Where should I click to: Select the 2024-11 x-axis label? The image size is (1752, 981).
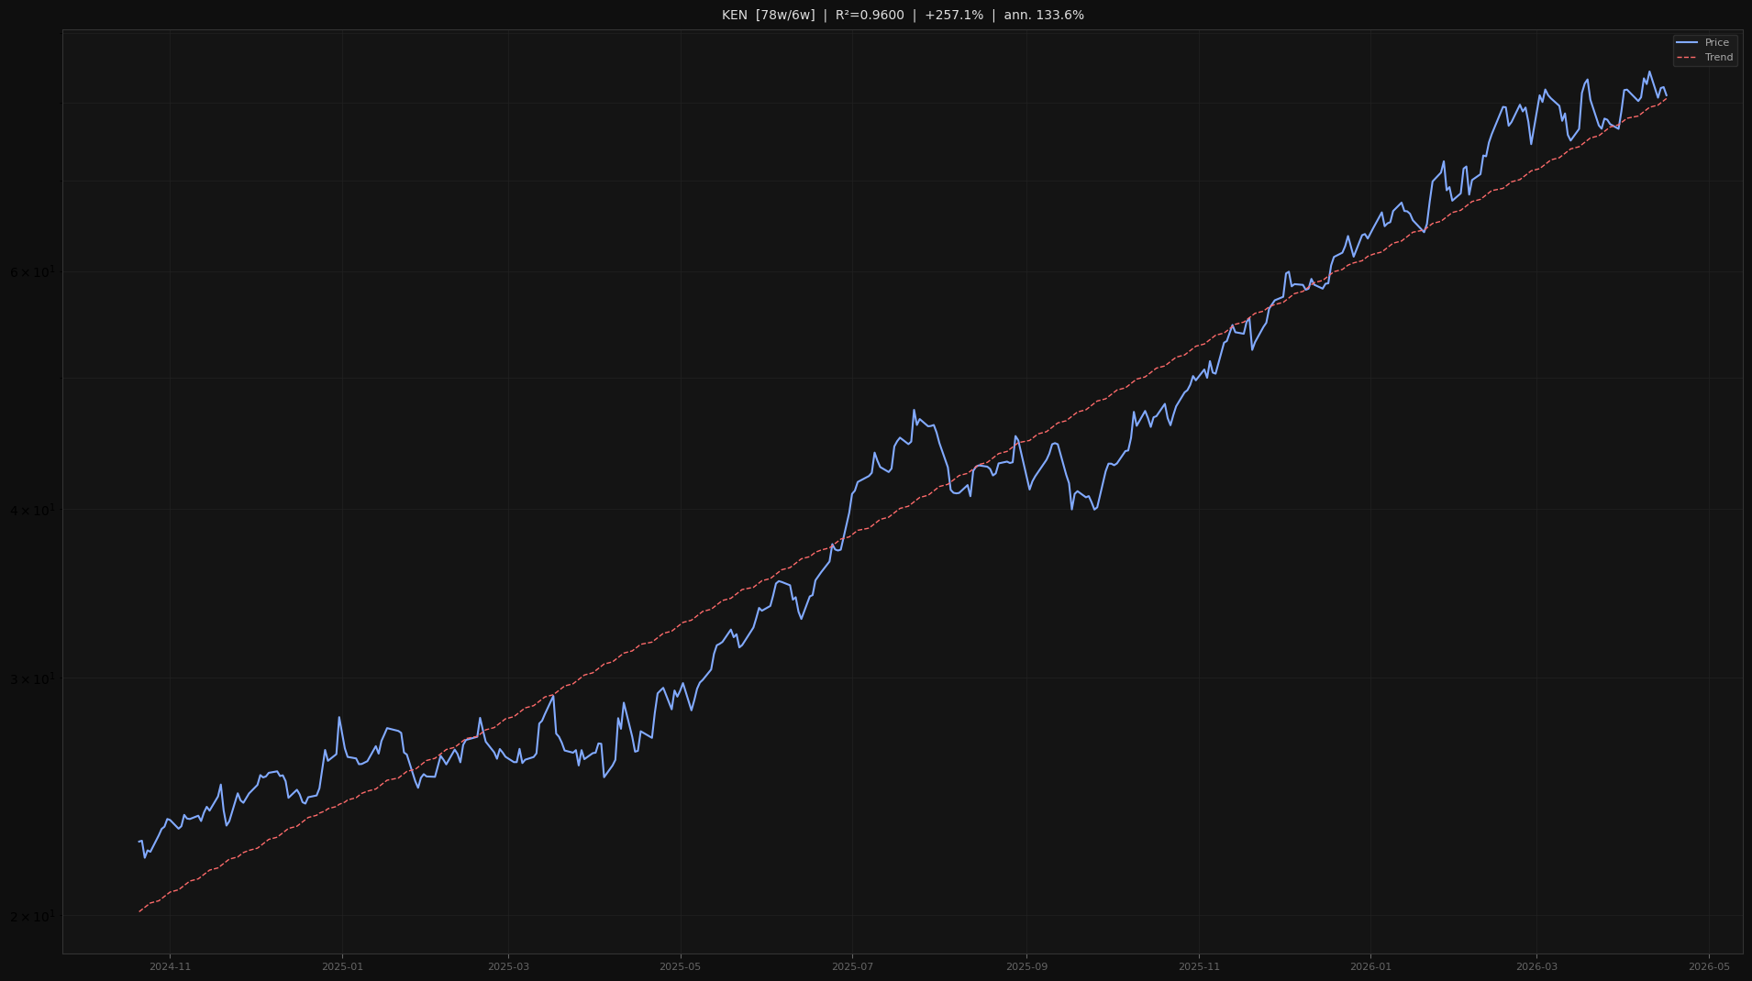170,964
